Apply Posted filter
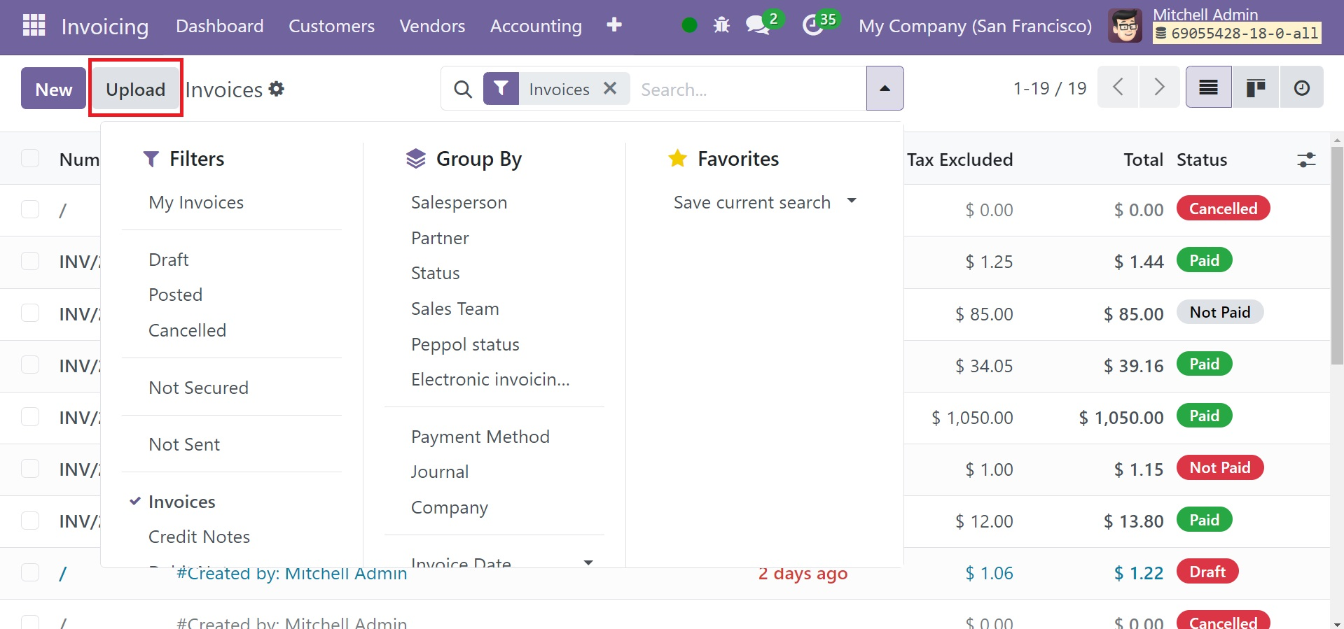 [x=175, y=295]
